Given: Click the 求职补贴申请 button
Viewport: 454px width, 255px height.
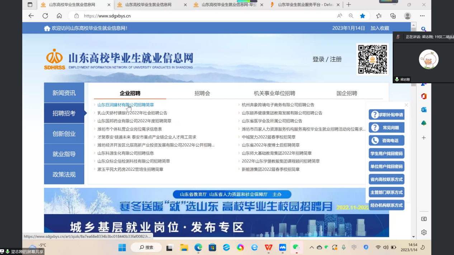Looking at the screenshot, I should pyautogui.click(x=387, y=115).
